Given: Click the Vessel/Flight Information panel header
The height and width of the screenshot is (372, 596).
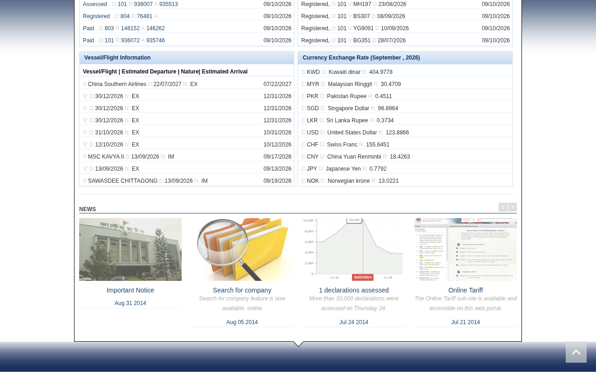Looking at the screenshot, I should pos(187,58).
